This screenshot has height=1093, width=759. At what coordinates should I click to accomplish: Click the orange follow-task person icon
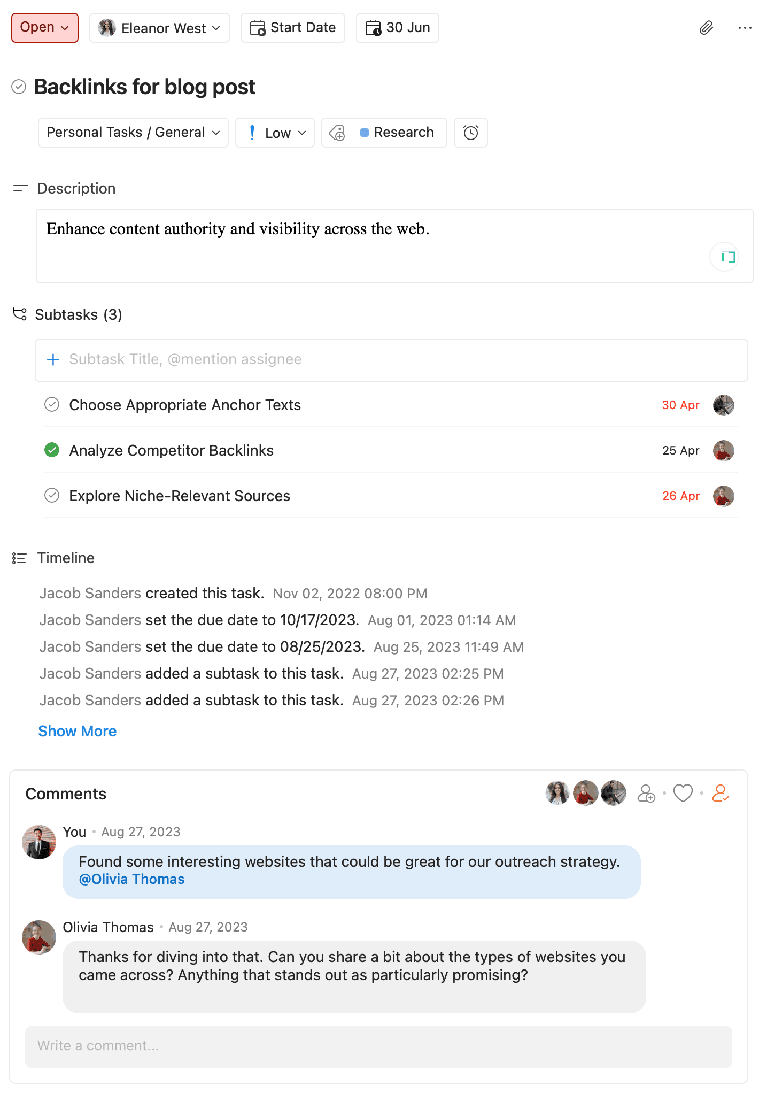(x=720, y=794)
